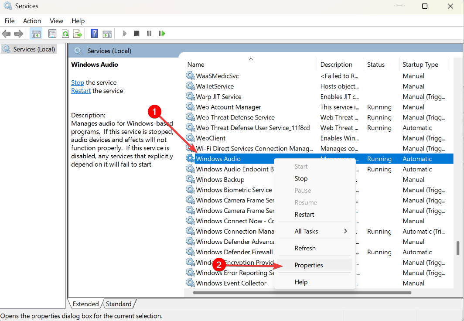Toggle the Show/Hide Action Pane icon
This screenshot has width=464, height=321.
point(107,34)
